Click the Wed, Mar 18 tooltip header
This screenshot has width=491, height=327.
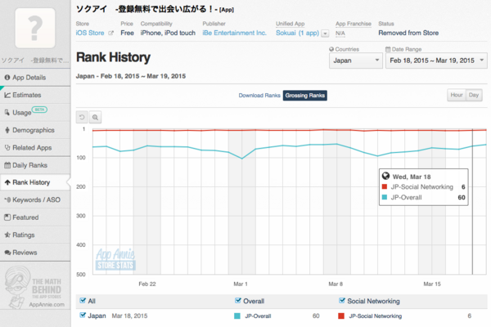[412, 177]
